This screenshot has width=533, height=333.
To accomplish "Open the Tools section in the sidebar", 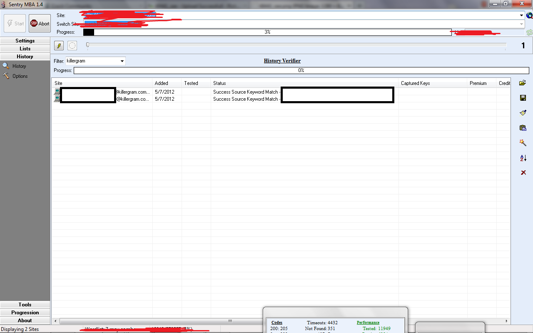I will coord(25,305).
